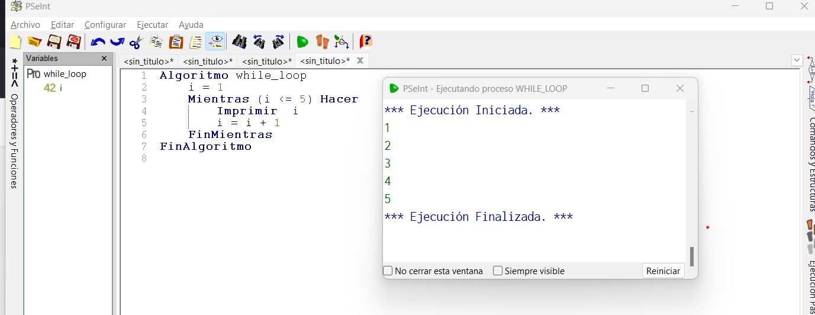
Task: Open the tab list dropdown arrow
Action: tap(797, 60)
